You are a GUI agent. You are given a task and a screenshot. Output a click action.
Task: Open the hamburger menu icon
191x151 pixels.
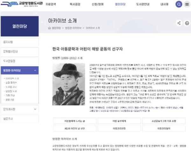(187, 4)
